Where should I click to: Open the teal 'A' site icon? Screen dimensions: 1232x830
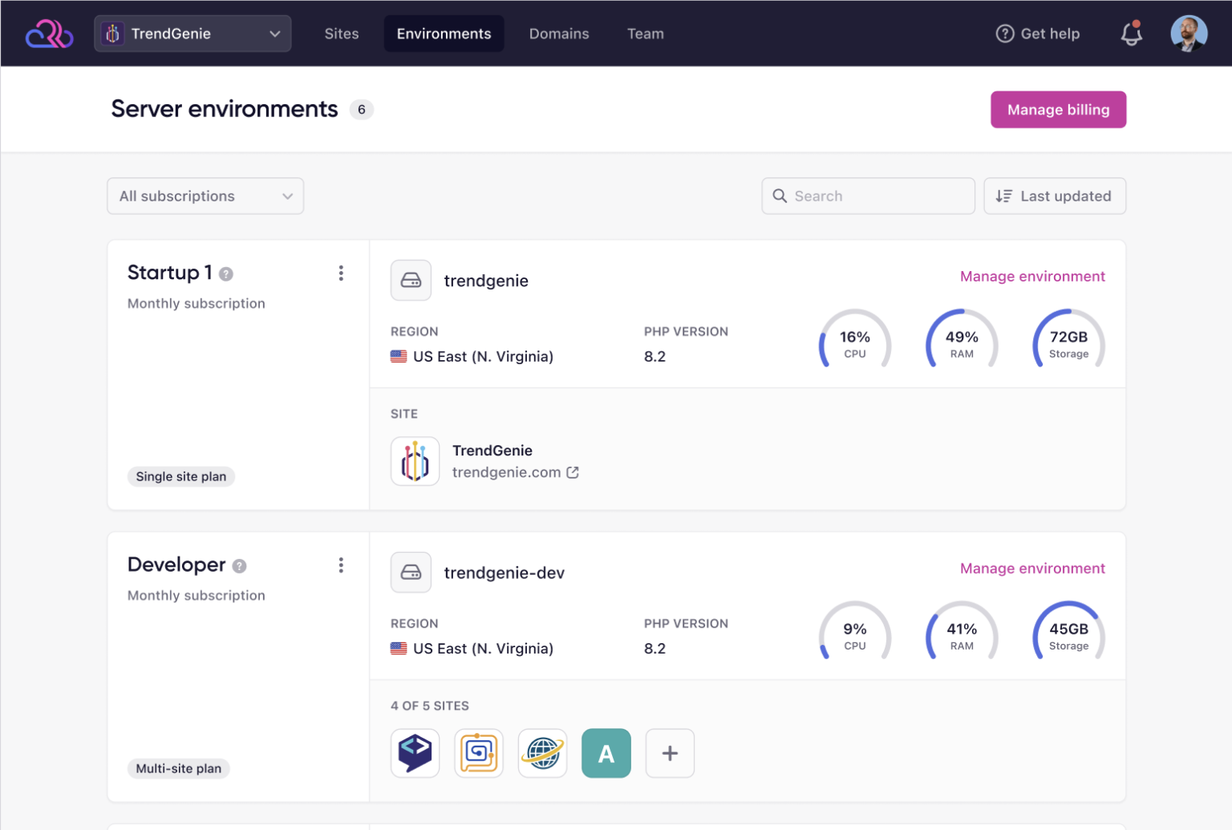tap(606, 753)
